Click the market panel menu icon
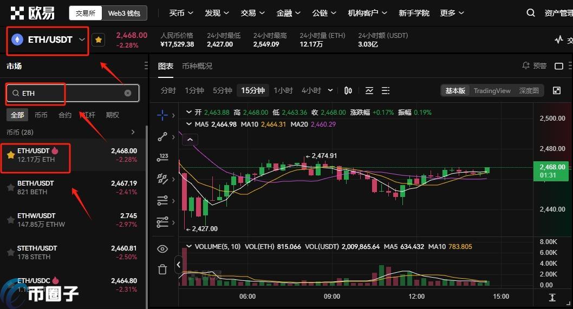Screen dimensions: 573x309 [x=146, y=65]
